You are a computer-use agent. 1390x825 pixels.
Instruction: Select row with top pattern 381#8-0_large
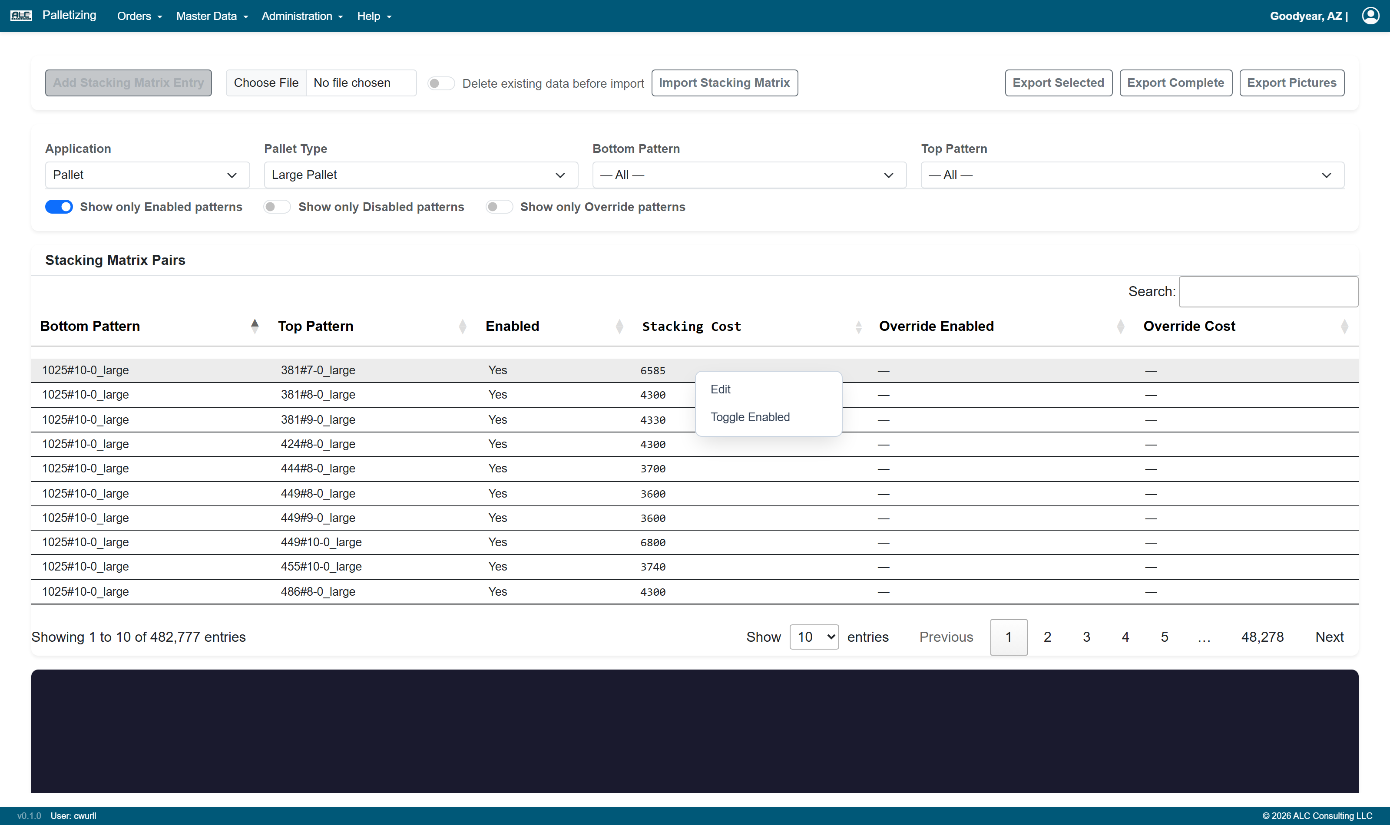click(695, 395)
